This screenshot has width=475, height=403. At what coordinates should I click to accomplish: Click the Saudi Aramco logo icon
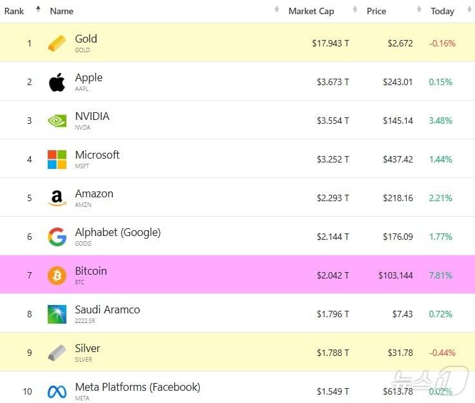tap(57, 314)
